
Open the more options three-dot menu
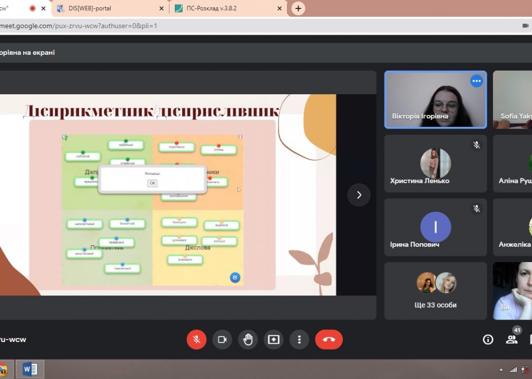pyautogui.click(x=299, y=340)
